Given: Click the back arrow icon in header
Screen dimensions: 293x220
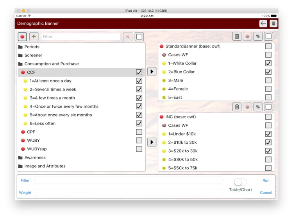Looking at the screenshot, I should click(x=263, y=23).
